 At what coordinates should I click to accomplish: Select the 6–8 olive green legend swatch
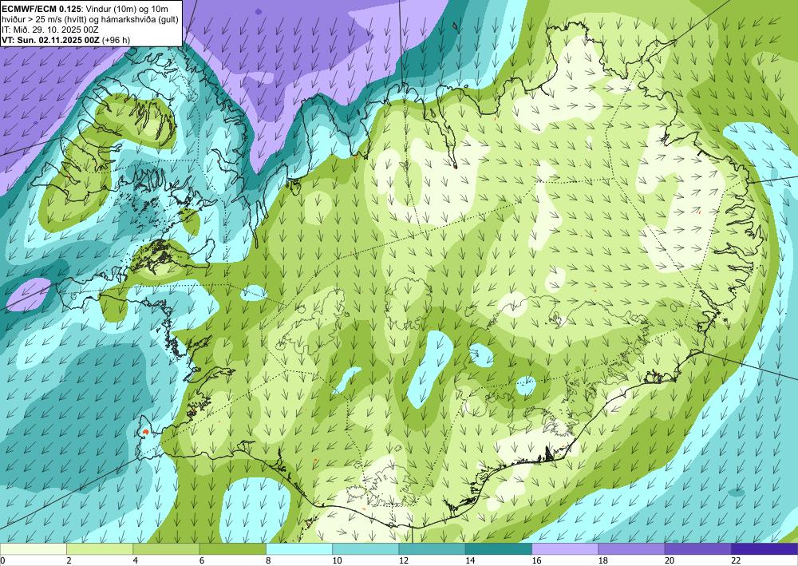[x=232, y=549]
